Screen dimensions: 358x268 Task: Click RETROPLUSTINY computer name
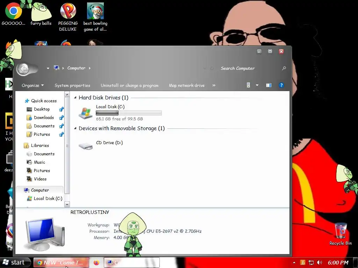point(90,212)
